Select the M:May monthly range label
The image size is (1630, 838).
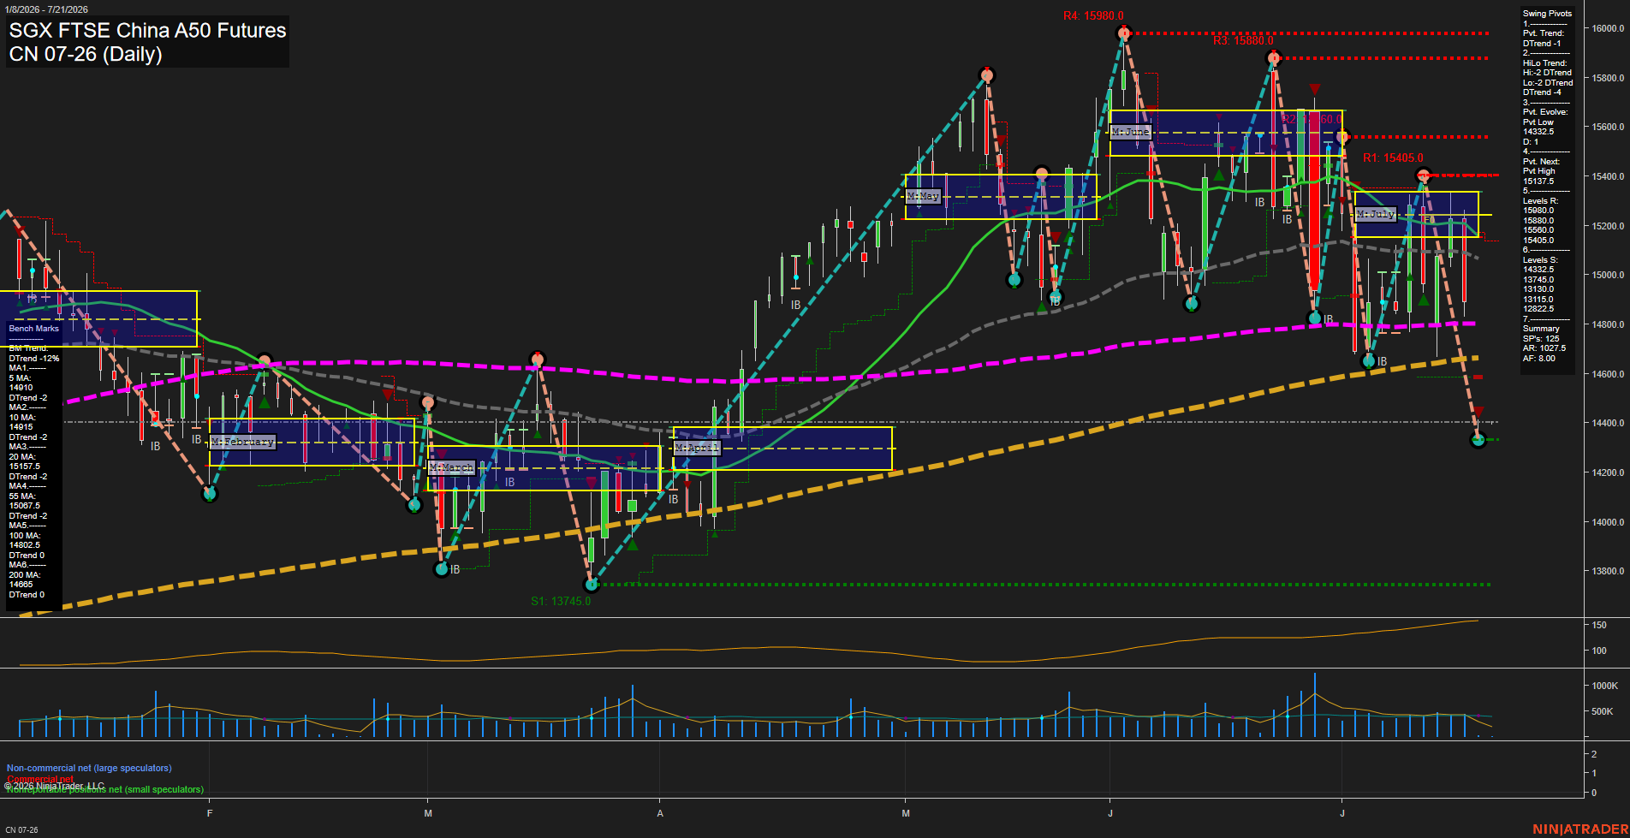923,196
